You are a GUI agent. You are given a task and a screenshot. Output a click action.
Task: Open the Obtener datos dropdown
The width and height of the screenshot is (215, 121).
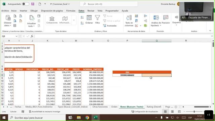pos(8,24)
